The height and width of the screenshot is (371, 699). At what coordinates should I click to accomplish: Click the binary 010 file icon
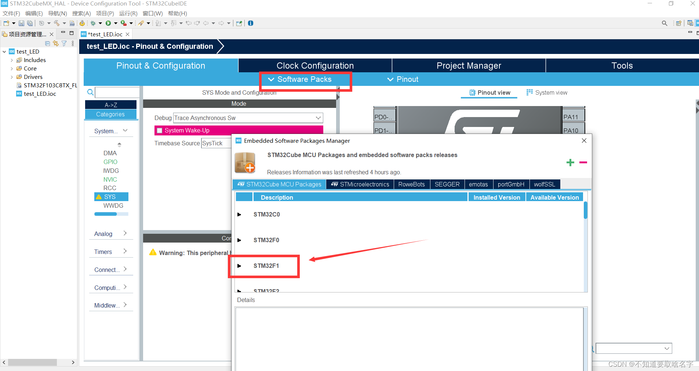[72, 23]
